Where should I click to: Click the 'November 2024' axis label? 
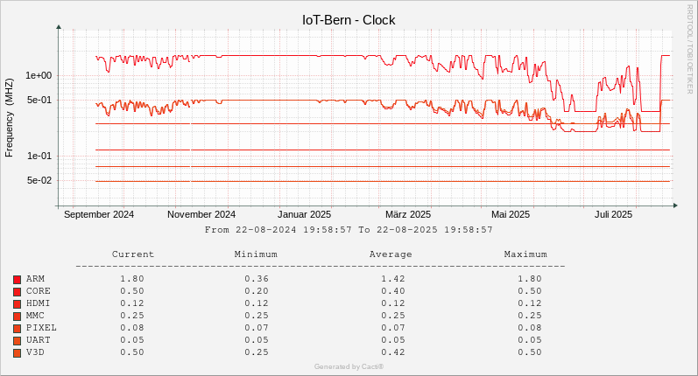tap(201, 214)
